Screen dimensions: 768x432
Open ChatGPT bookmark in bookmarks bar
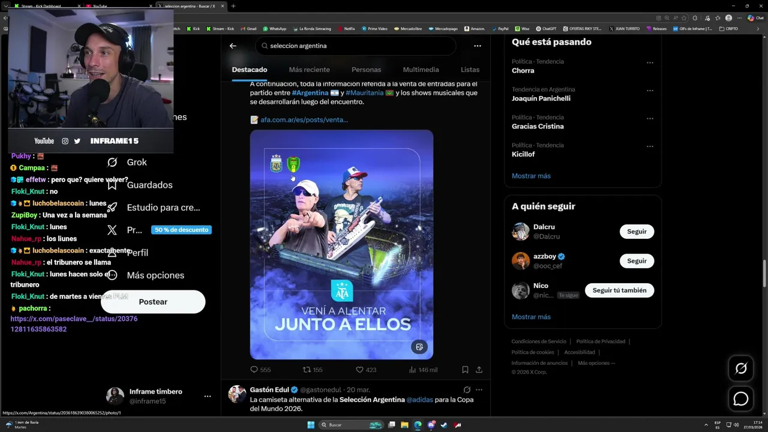[545, 28]
